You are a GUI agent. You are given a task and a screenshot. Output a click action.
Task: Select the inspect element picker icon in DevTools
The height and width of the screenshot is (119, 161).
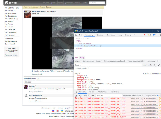pyautogui.click(x=77, y=35)
